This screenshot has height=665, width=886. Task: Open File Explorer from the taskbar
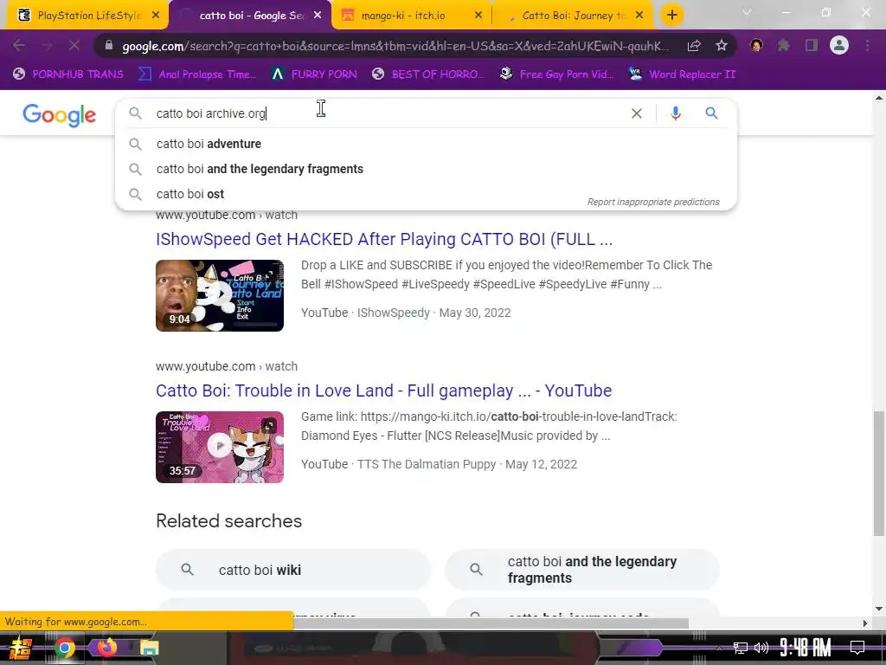click(x=149, y=648)
